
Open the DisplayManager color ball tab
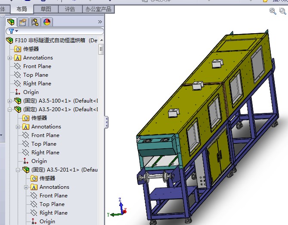click(47, 22)
